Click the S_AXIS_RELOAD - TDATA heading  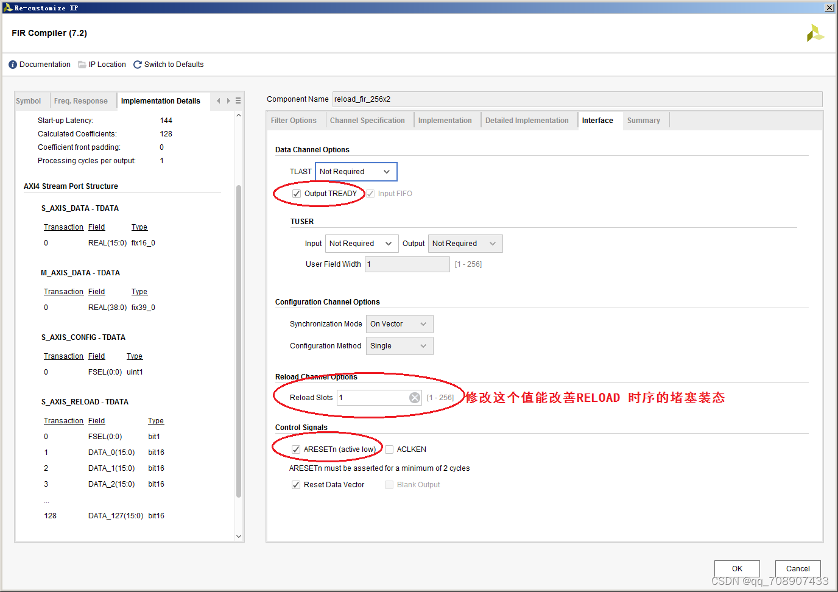tap(85, 402)
